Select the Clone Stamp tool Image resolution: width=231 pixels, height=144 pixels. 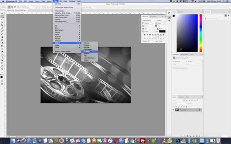pyautogui.click(x=2, y=37)
